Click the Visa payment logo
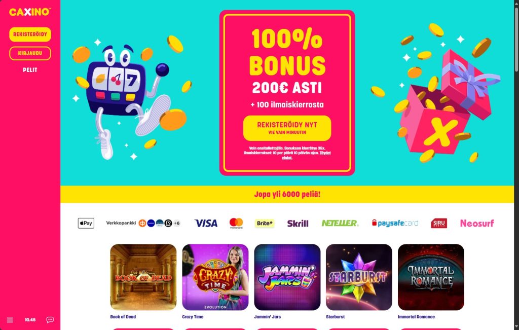Screen dimensions: 519x330 206,223
